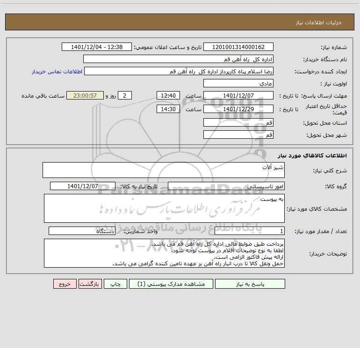
Task: Click the خروج exit button
Action: [x=65, y=284]
